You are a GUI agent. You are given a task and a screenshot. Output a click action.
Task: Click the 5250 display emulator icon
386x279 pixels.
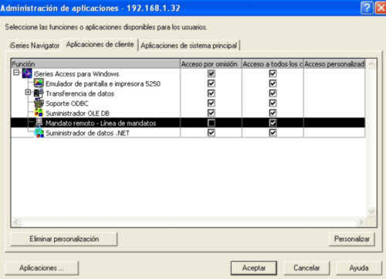[39, 83]
